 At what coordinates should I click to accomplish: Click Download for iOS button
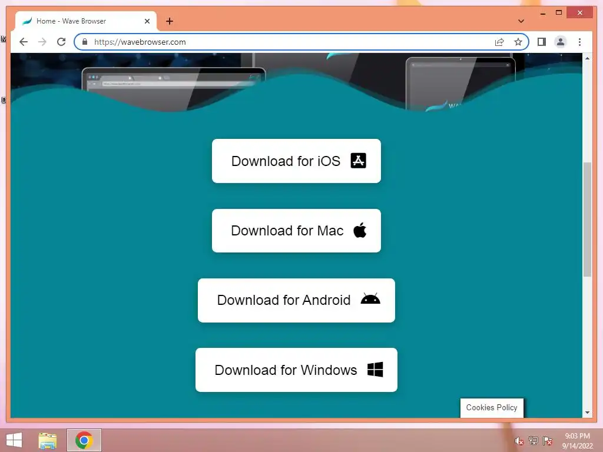(x=296, y=161)
